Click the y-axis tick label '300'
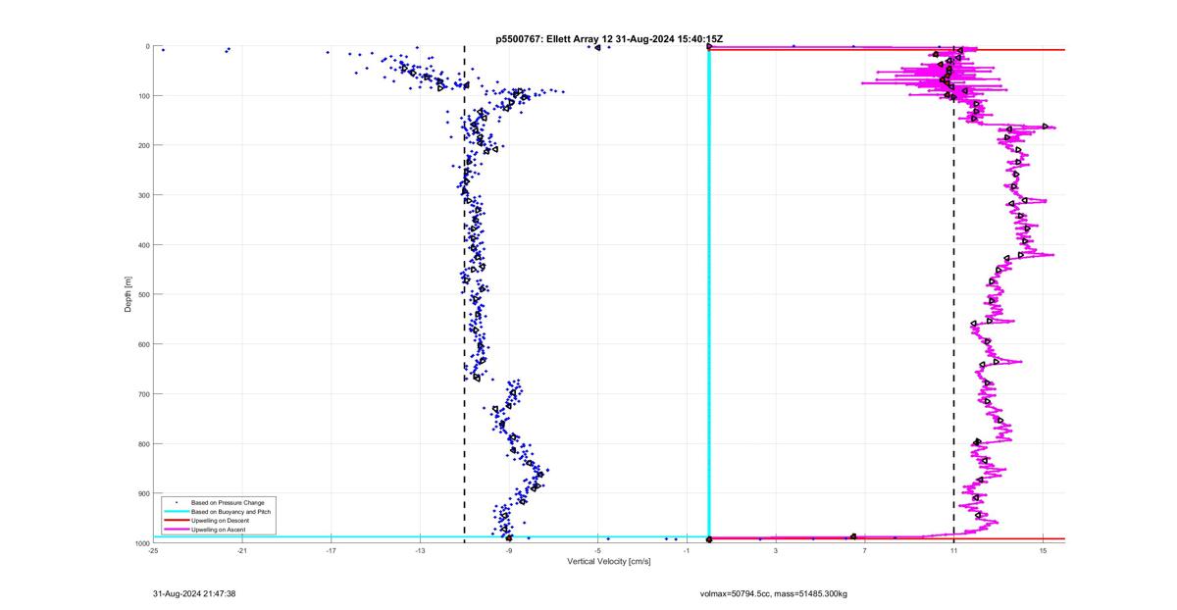The height and width of the screenshot is (610, 1177). tap(143, 195)
